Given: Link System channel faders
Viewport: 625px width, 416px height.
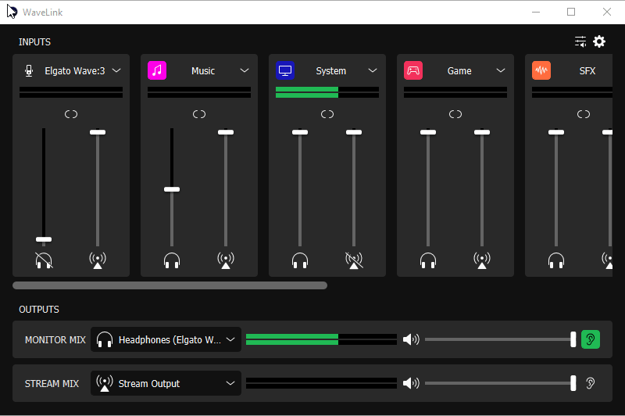Looking at the screenshot, I should (327, 114).
